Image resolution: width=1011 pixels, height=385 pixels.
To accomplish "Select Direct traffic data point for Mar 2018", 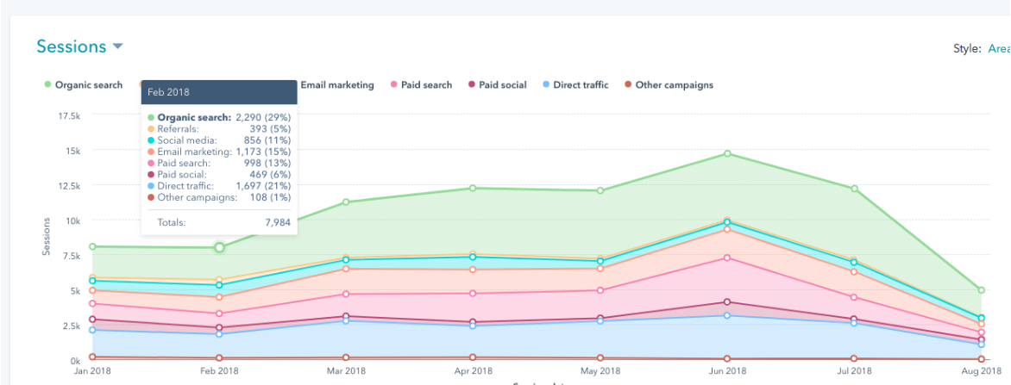I will [x=346, y=320].
